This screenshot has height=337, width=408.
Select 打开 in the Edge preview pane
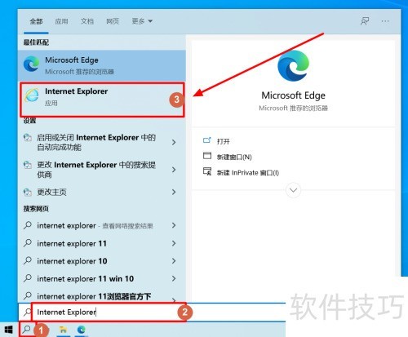click(x=224, y=141)
